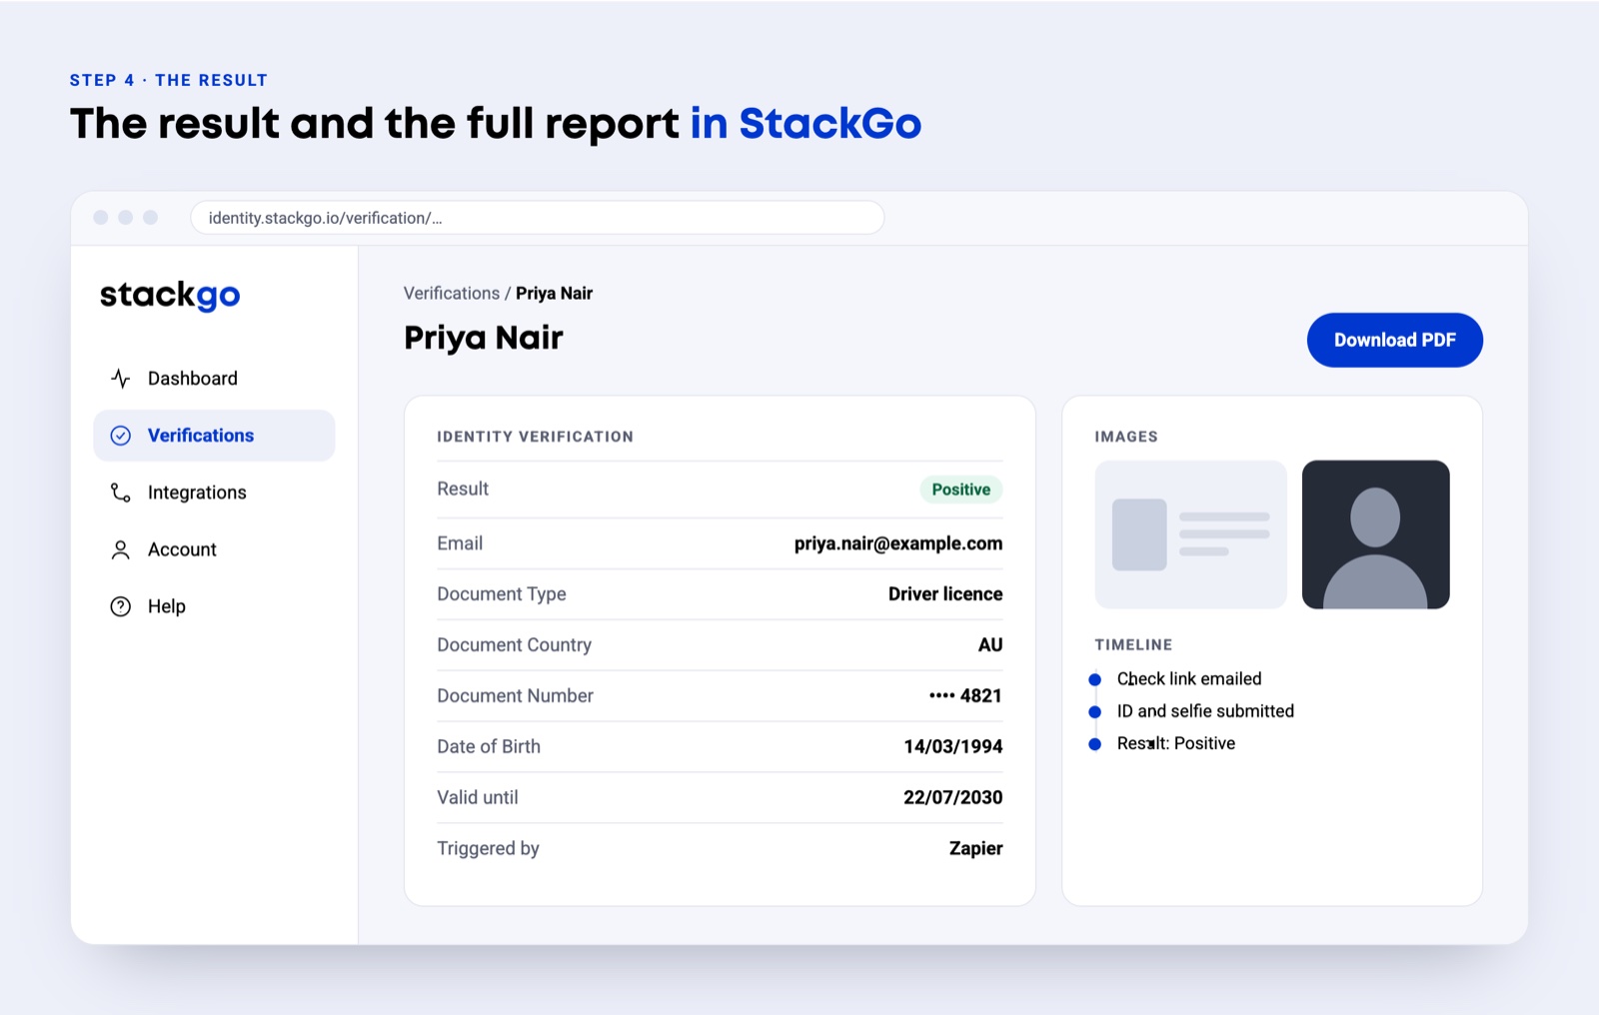This screenshot has width=1599, height=1015.
Task: Click the Integrations connector icon
Action: tap(120, 493)
